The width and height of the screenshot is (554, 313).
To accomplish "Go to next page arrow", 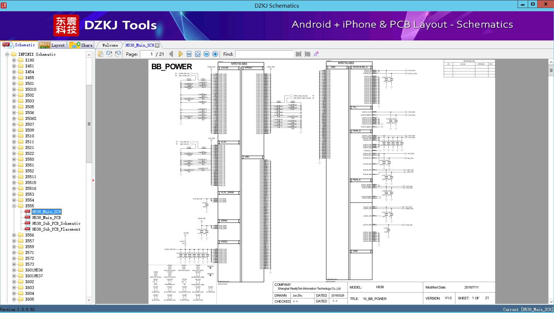I will point(180,54).
